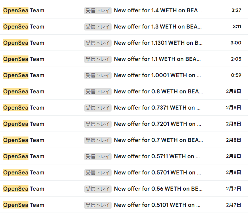Click the 3:11 timestamp

(x=237, y=27)
